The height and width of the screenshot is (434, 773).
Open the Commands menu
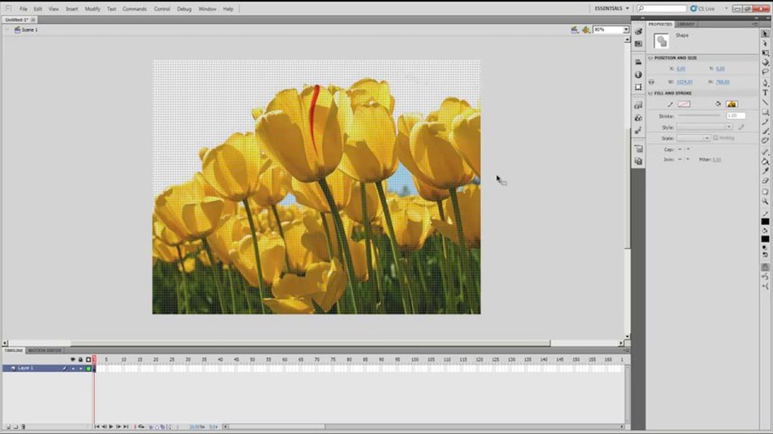134,9
